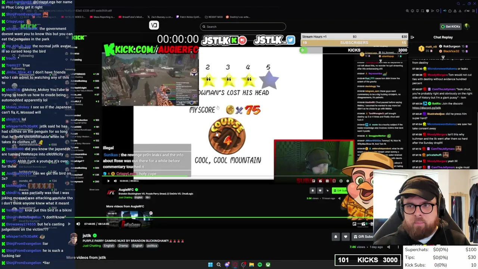Open Opera browser in taskbar

(x=235, y=265)
